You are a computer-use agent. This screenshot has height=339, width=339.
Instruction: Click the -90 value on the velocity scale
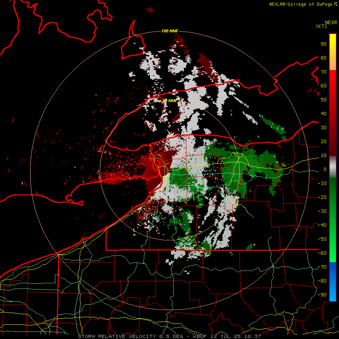coord(322,295)
